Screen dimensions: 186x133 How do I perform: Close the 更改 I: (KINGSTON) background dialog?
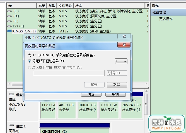(124, 36)
